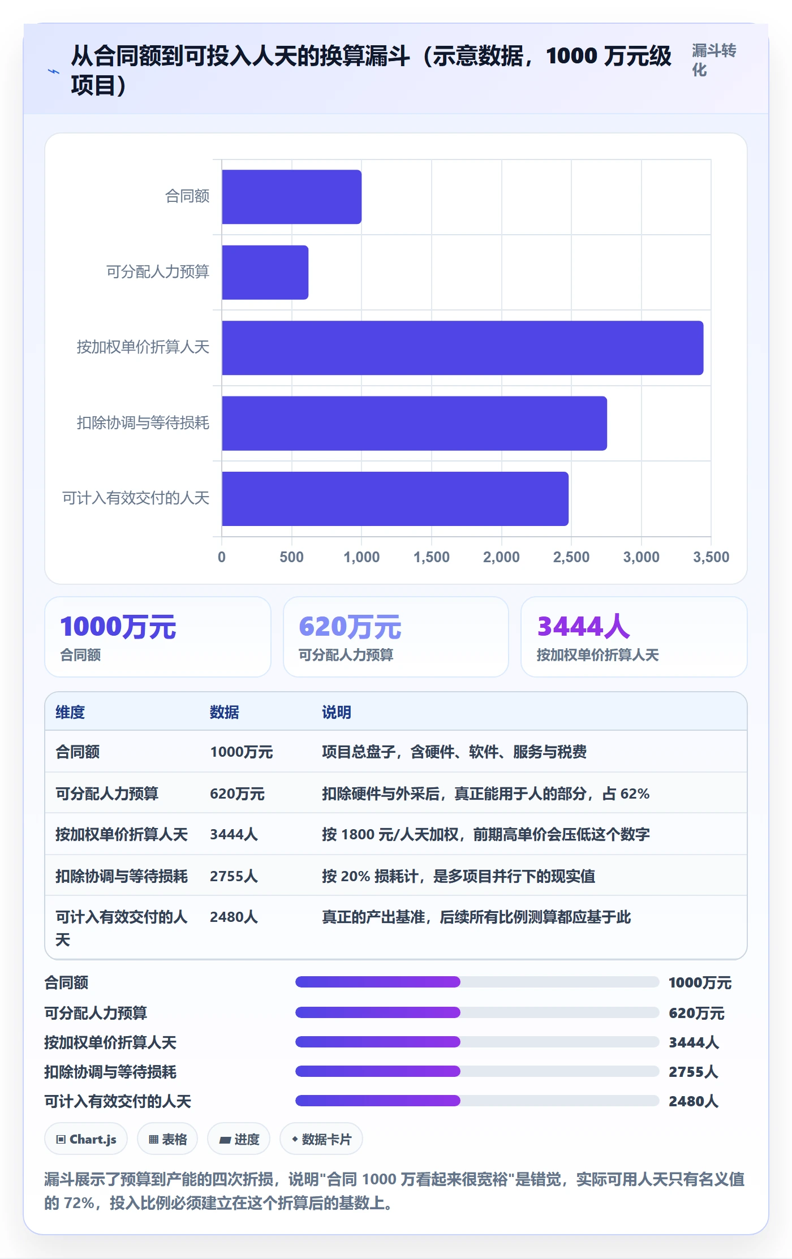Click the chart y-axis label 合同额
The height and width of the screenshot is (1259, 792).
[187, 196]
